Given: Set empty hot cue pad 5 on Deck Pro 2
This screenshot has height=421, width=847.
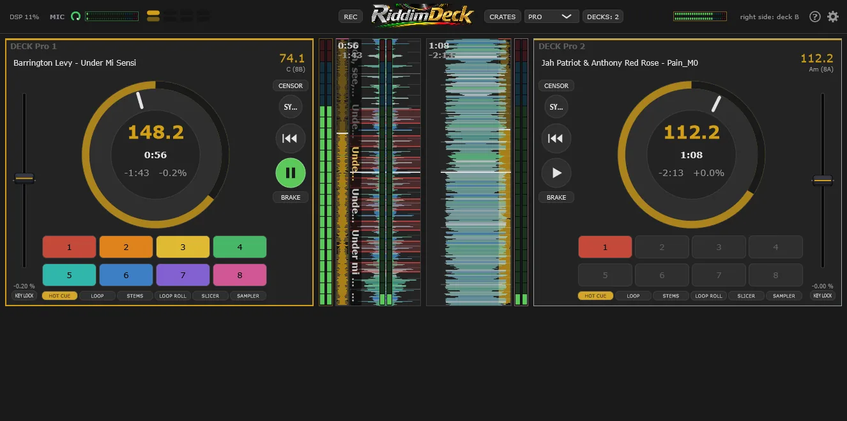Looking at the screenshot, I should click(x=605, y=275).
